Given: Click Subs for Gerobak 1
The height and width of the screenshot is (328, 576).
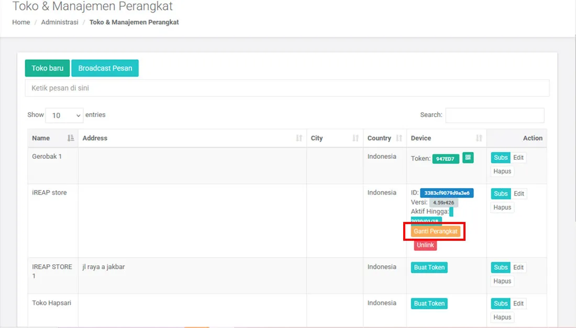Looking at the screenshot, I should (501, 158).
